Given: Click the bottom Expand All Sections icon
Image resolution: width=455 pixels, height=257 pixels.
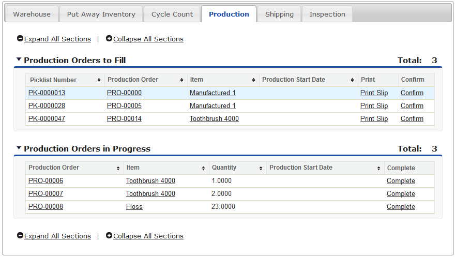Looking at the screenshot, I should (x=20, y=236).
